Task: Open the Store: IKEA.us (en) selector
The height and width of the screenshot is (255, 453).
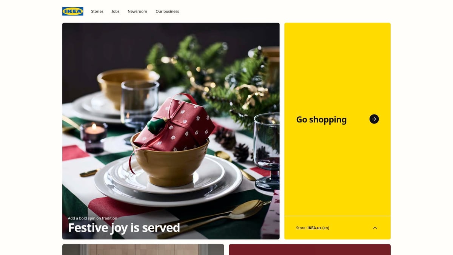Action: click(337, 228)
